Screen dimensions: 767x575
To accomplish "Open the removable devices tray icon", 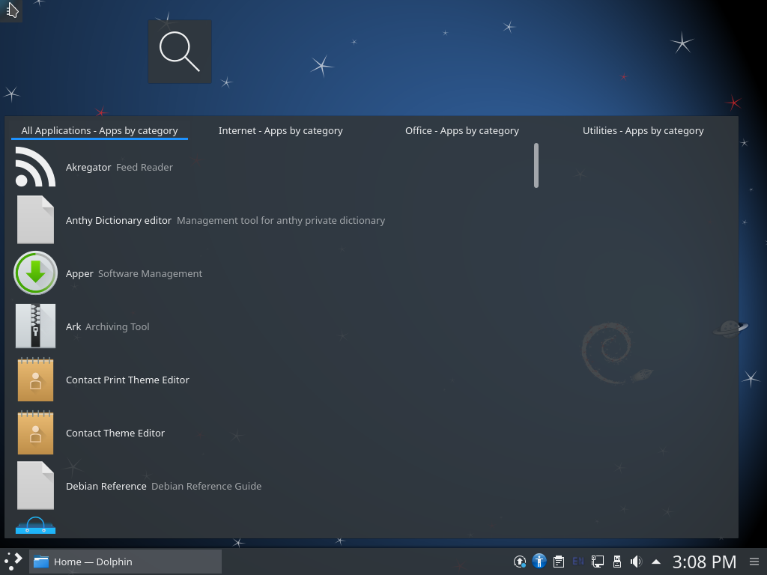I will [617, 562].
